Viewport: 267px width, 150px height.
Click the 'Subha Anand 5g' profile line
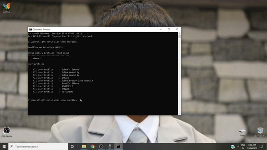pos(56,72)
